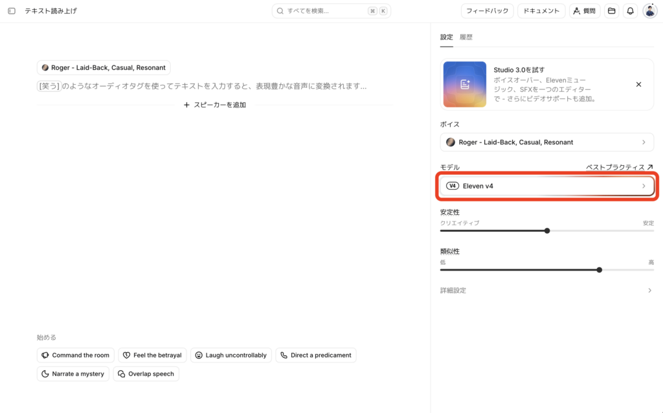Screen dimensions: 663x413
Task: Toggle the sidebar panel icon
Action: tap(12, 11)
